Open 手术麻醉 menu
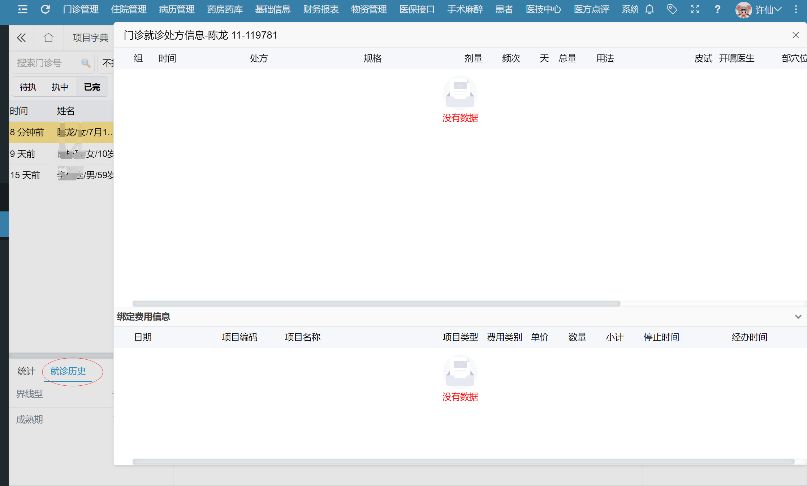 click(x=465, y=9)
